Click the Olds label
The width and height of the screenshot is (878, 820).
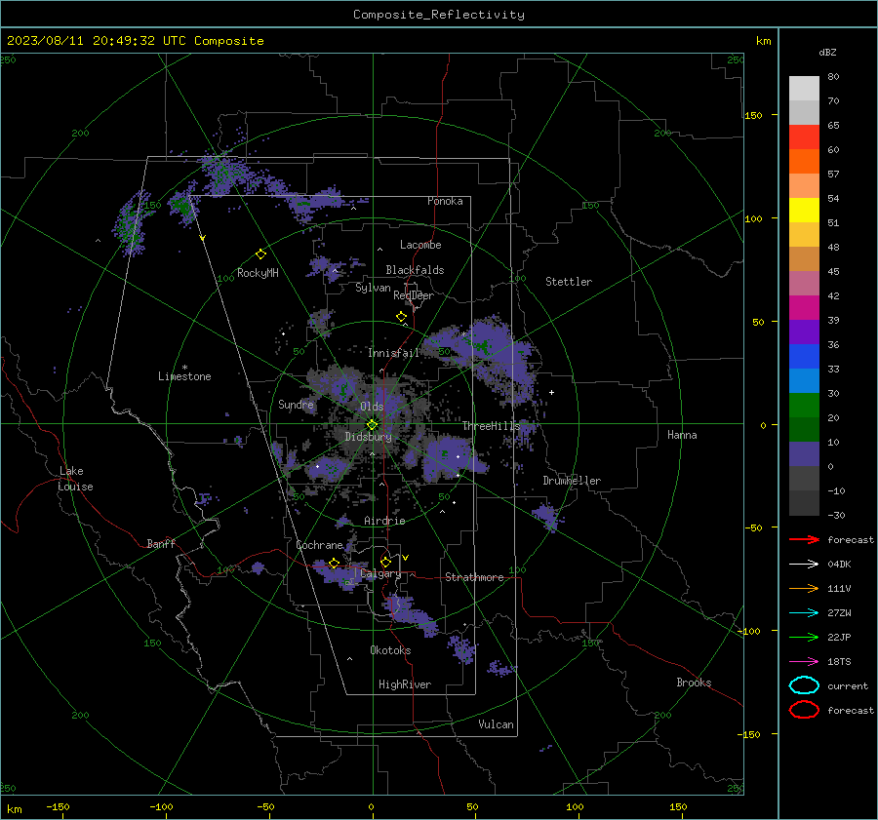tap(372, 407)
